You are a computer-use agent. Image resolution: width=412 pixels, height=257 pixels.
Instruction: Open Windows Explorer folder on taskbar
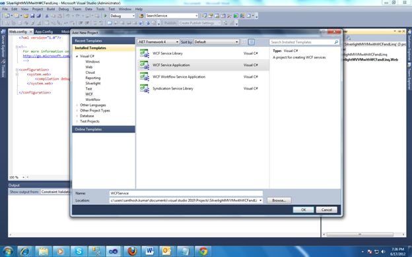tap(43, 251)
